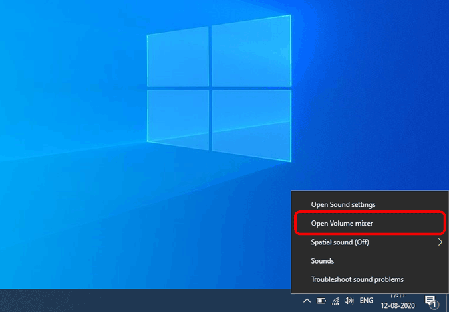Click an empty area of the taskbar
The height and width of the screenshot is (312, 449).
143,300
